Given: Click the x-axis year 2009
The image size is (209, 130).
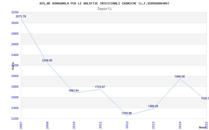Looking at the screenshot, I should pos(47,125).
